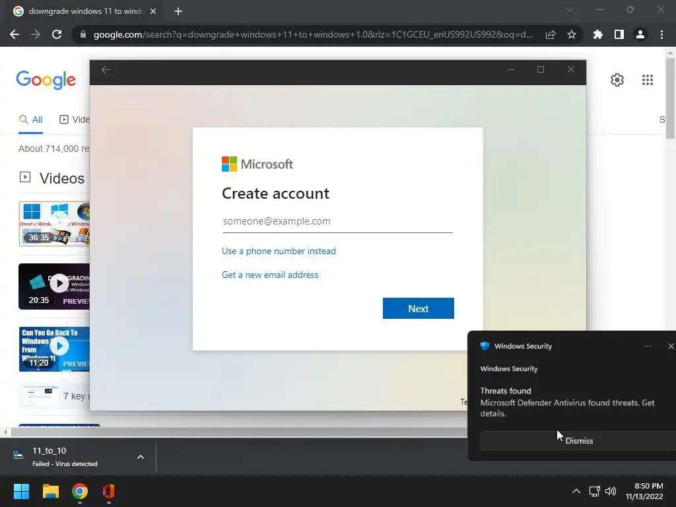This screenshot has height=507, width=676.
Task: Open File Explorer from taskbar
Action: coord(50,491)
